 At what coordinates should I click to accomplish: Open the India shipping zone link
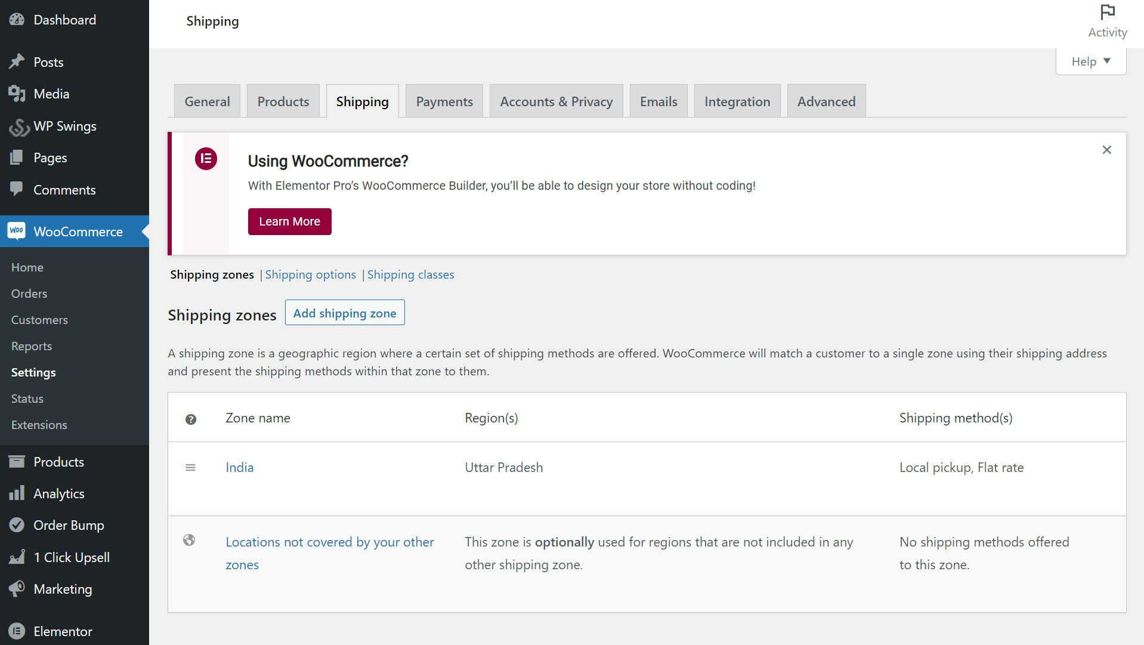[239, 468]
